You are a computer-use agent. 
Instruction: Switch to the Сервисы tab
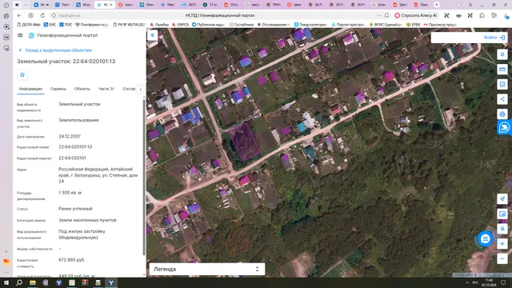coord(58,89)
